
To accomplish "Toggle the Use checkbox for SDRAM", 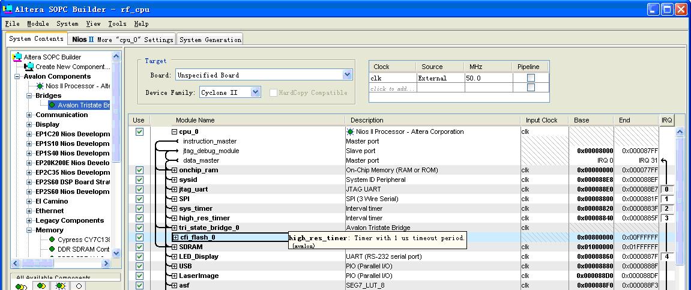I will click(139, 247).
